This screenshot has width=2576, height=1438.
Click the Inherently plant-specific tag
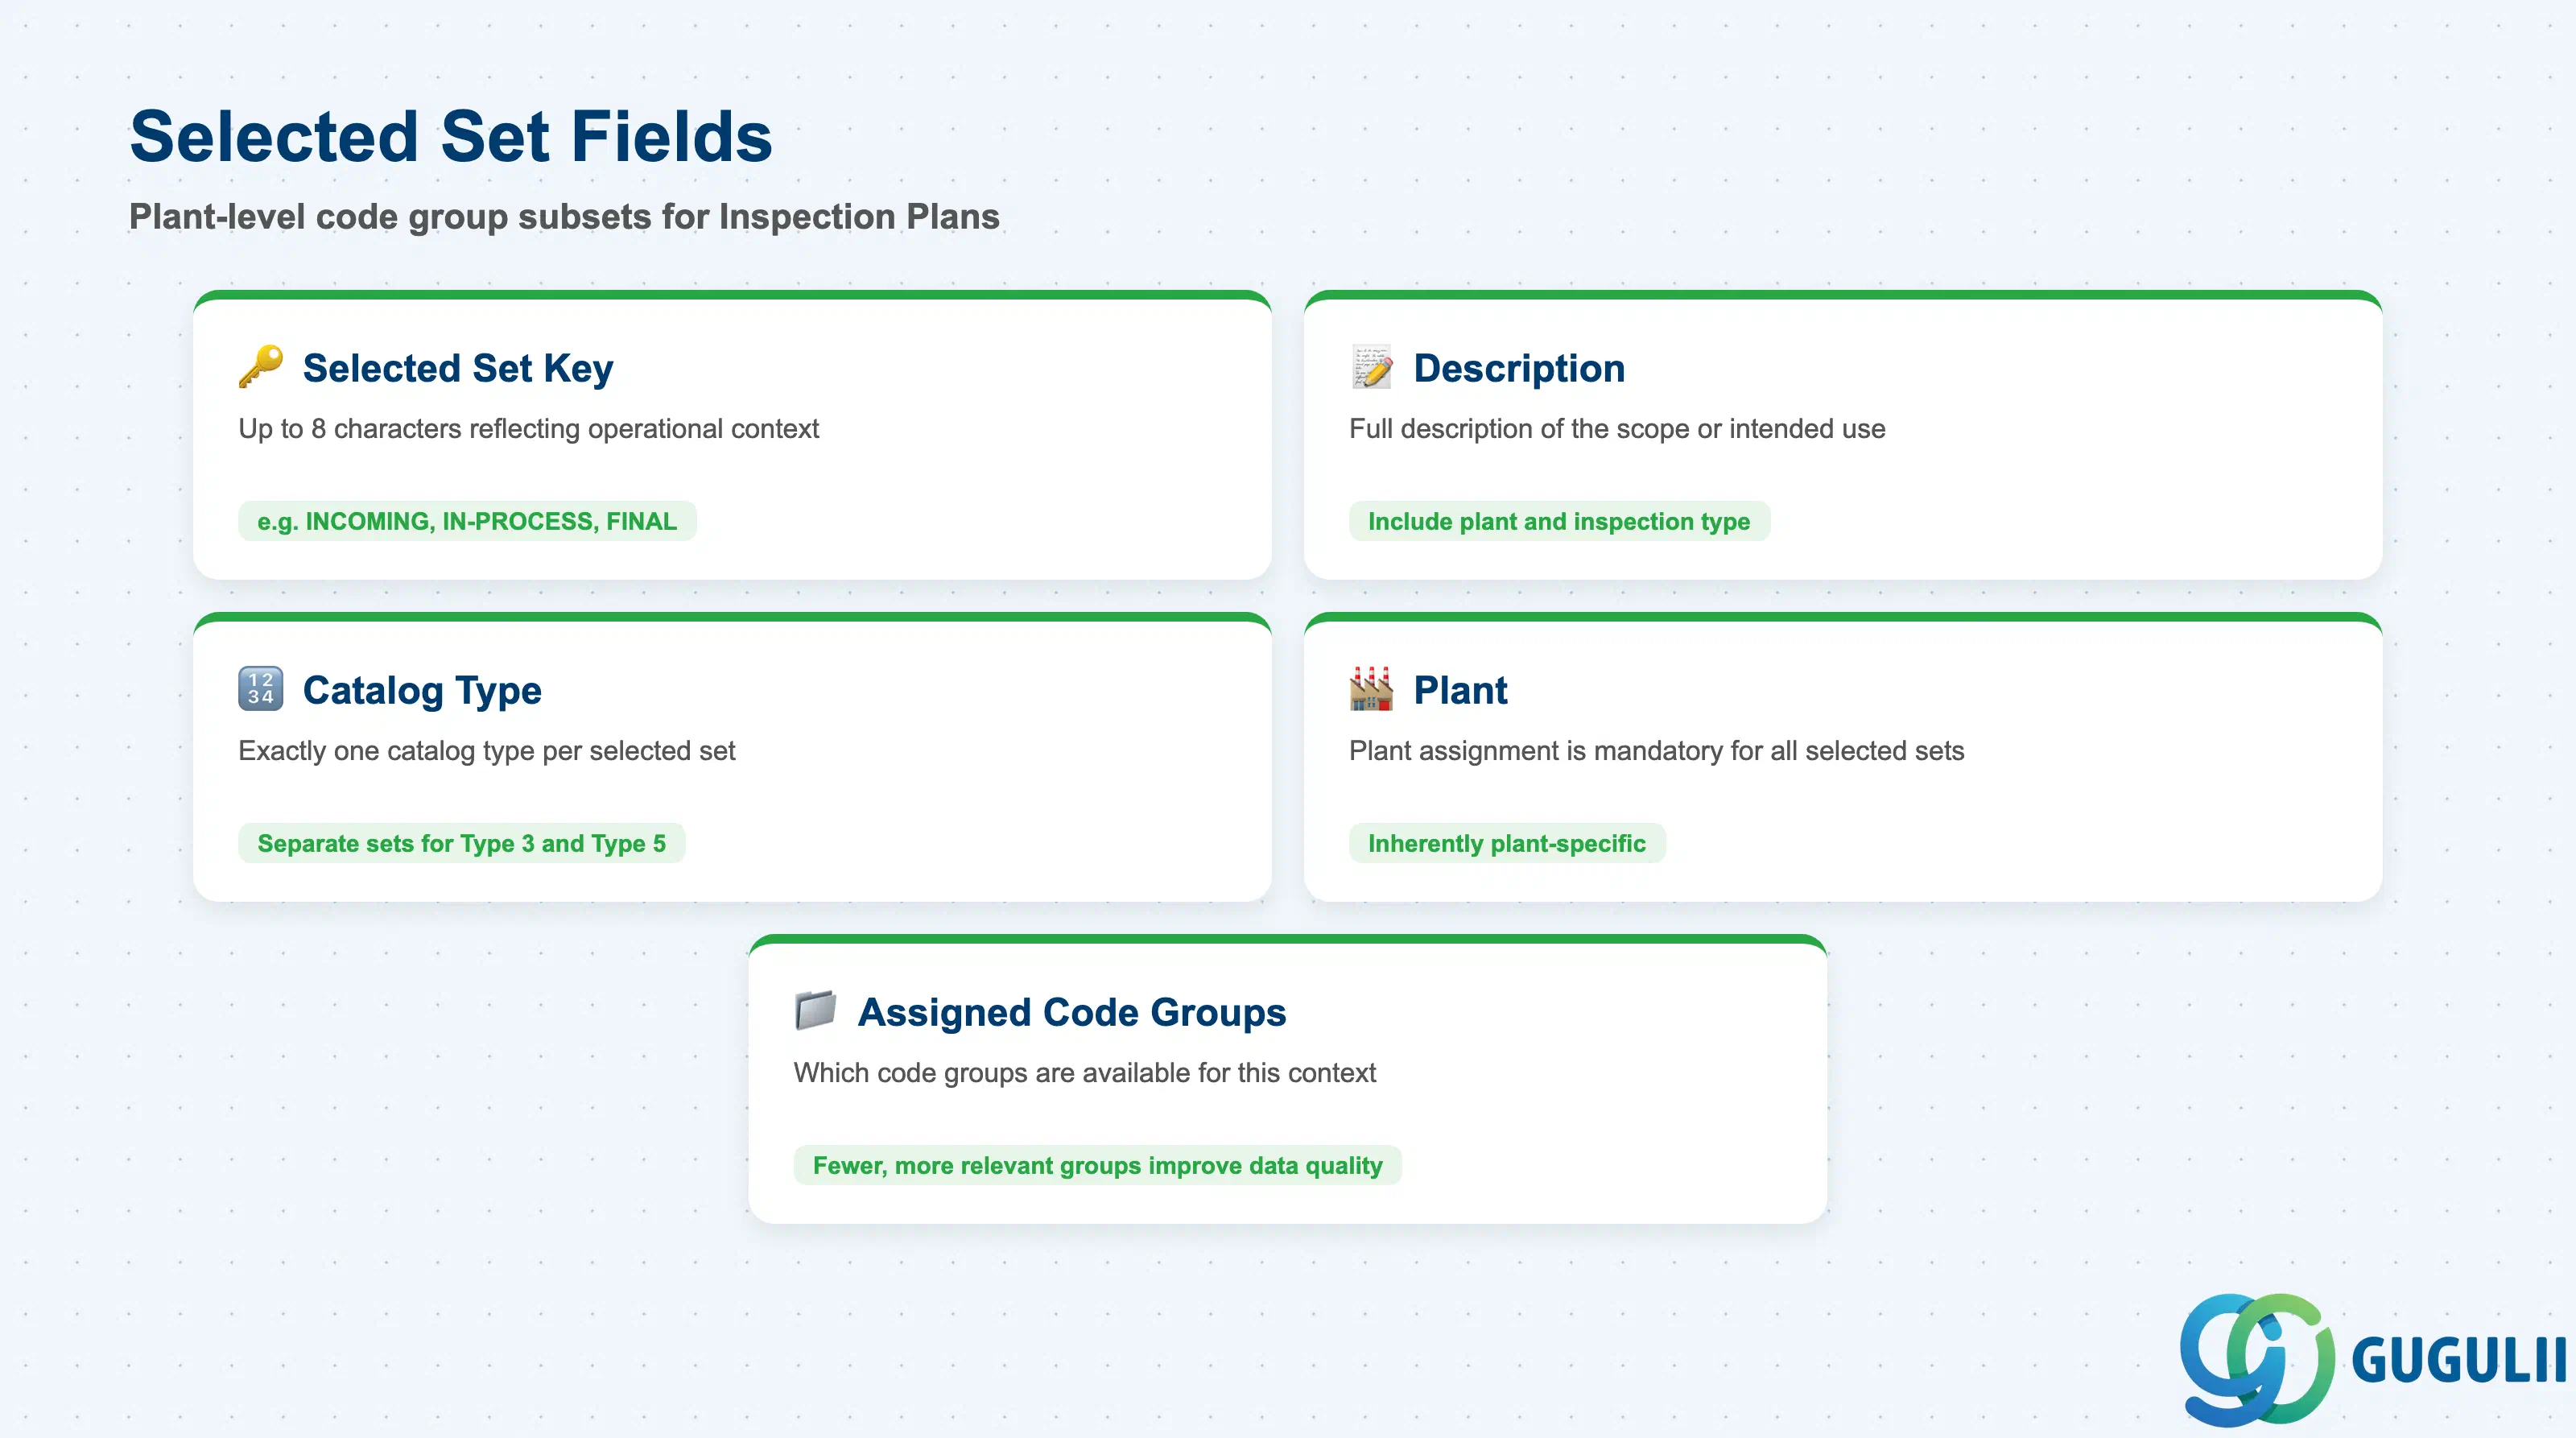click(x=1507, y=843)
